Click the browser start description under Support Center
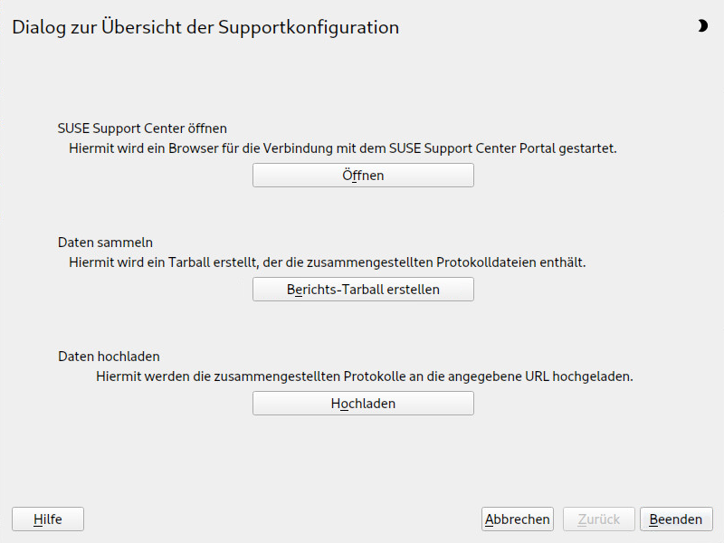Image resolution: width=724 pixels, height=543 pixels. click(343, 148)
